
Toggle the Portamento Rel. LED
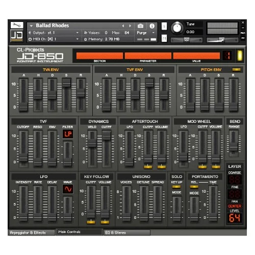[194, 187]
